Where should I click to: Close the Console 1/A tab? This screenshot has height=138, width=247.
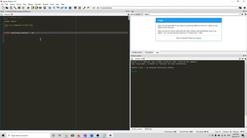click(x=144, y=59)
